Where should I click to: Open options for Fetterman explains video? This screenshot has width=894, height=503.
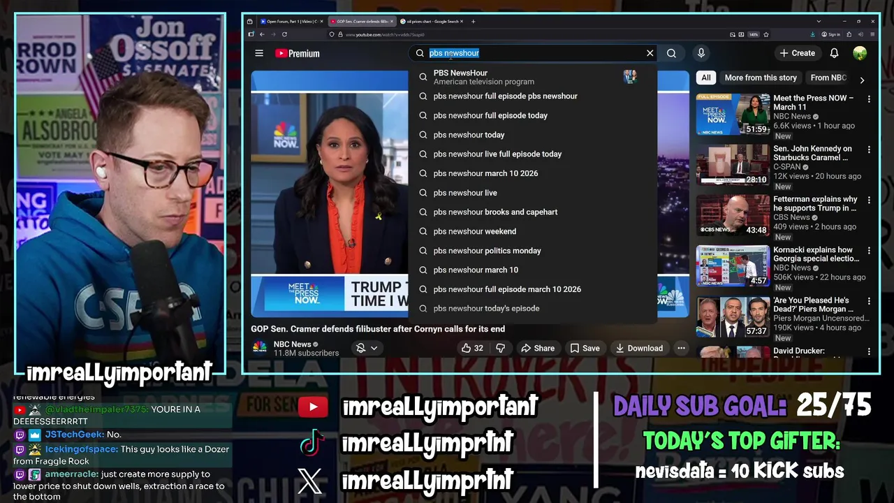click(x=869, y=200)
